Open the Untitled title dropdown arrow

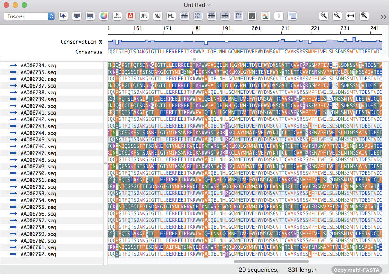pos(209,5)
